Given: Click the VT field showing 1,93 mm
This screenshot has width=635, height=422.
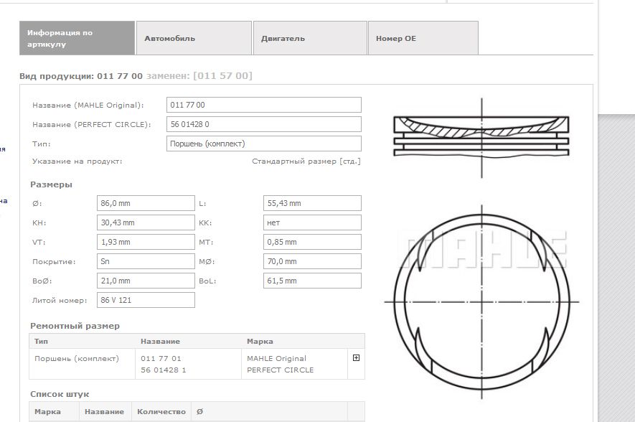Looking at the screenshot, I should coord(146,242).
